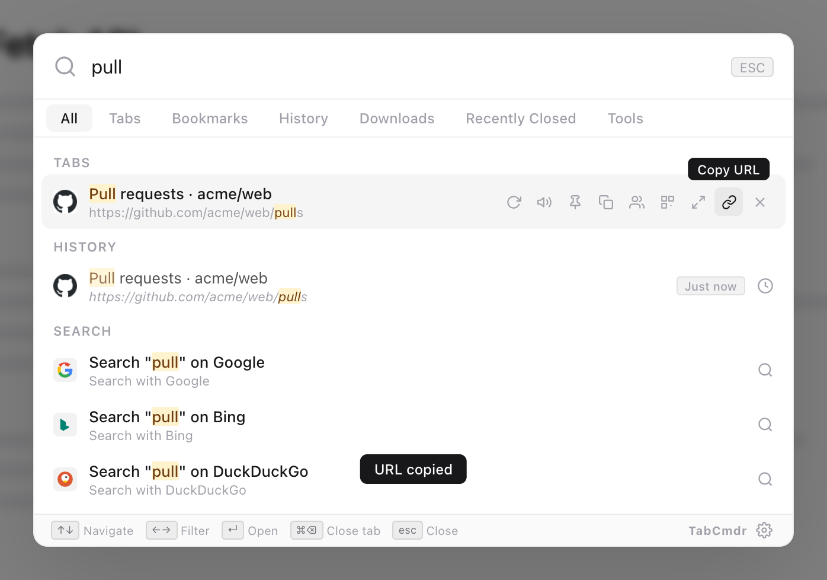This screenshot has width=827, height=580.
Task: Click magnifier icon on Bing search row
Action: [x=765, y=425]
